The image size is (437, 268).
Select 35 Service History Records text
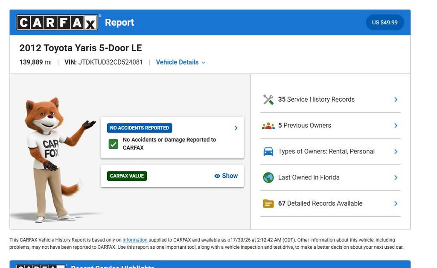coord(316,100)
